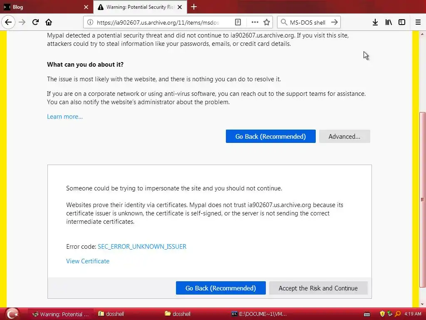Image resolution: width=426 pixels, height=320 pixels.
Task: Click Go Back (Recommended) in advanced panel
Action: tap(220, 288)
